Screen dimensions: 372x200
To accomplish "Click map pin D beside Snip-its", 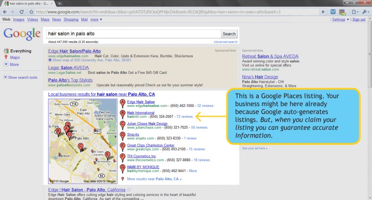I will point(122,136).
